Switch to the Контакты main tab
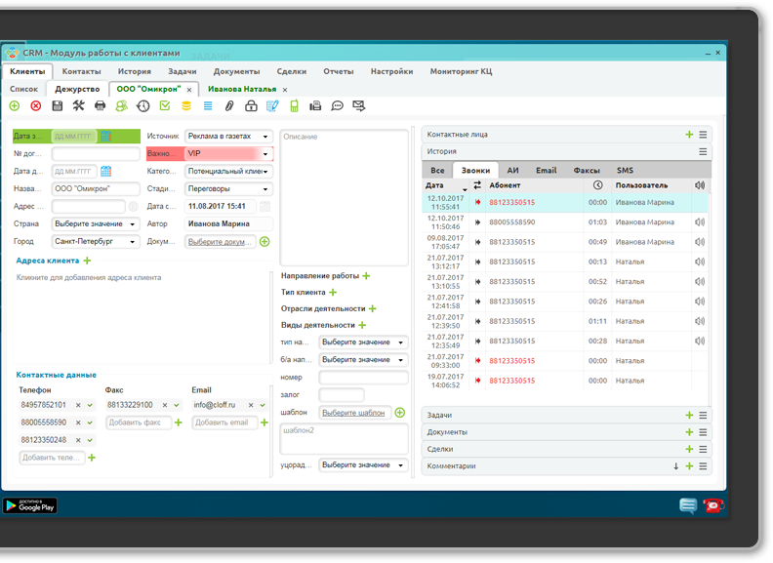The width and height of the screenshot is (773, 563). 81,71
